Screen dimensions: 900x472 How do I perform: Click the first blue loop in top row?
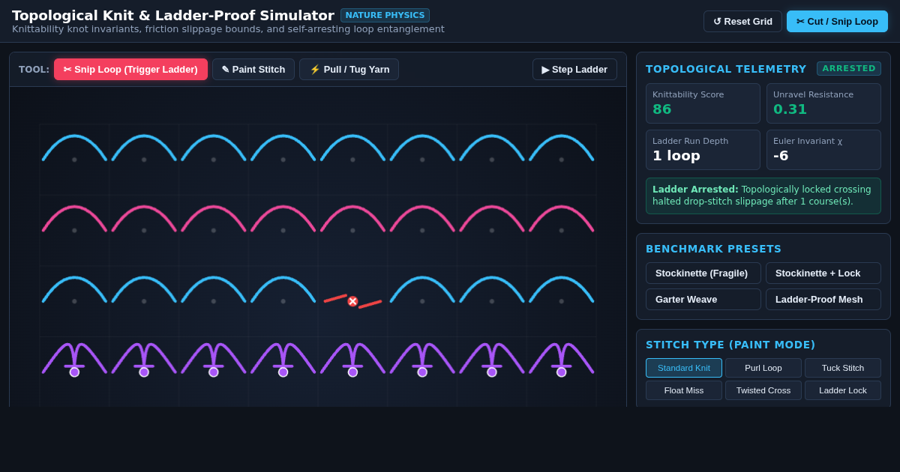(74, 148)
